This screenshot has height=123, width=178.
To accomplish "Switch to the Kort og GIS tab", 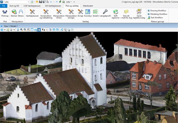I will tap(14, 6).
